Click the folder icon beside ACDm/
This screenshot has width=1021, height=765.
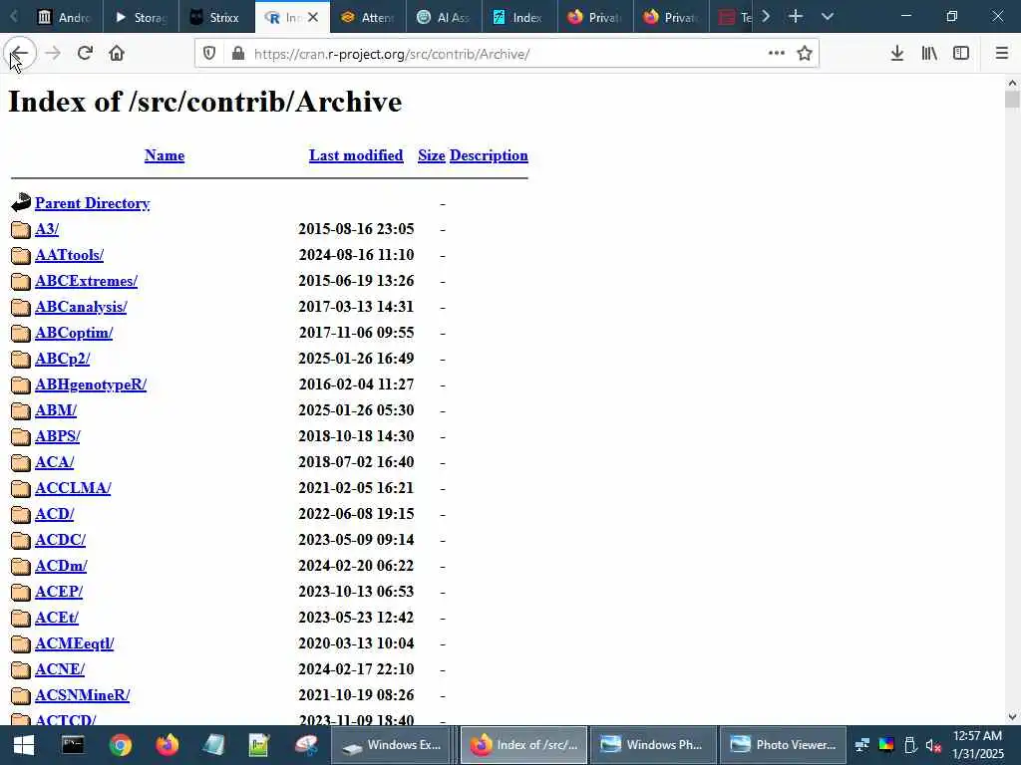(21, 567)
